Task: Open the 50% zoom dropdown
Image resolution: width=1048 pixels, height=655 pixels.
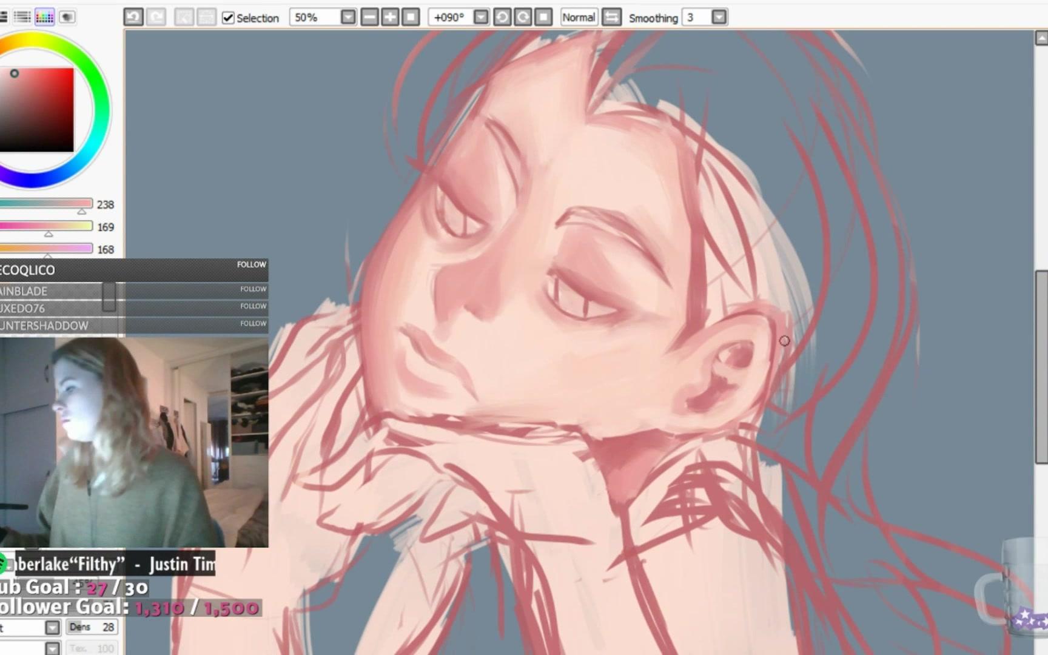Action: [348, 17]
